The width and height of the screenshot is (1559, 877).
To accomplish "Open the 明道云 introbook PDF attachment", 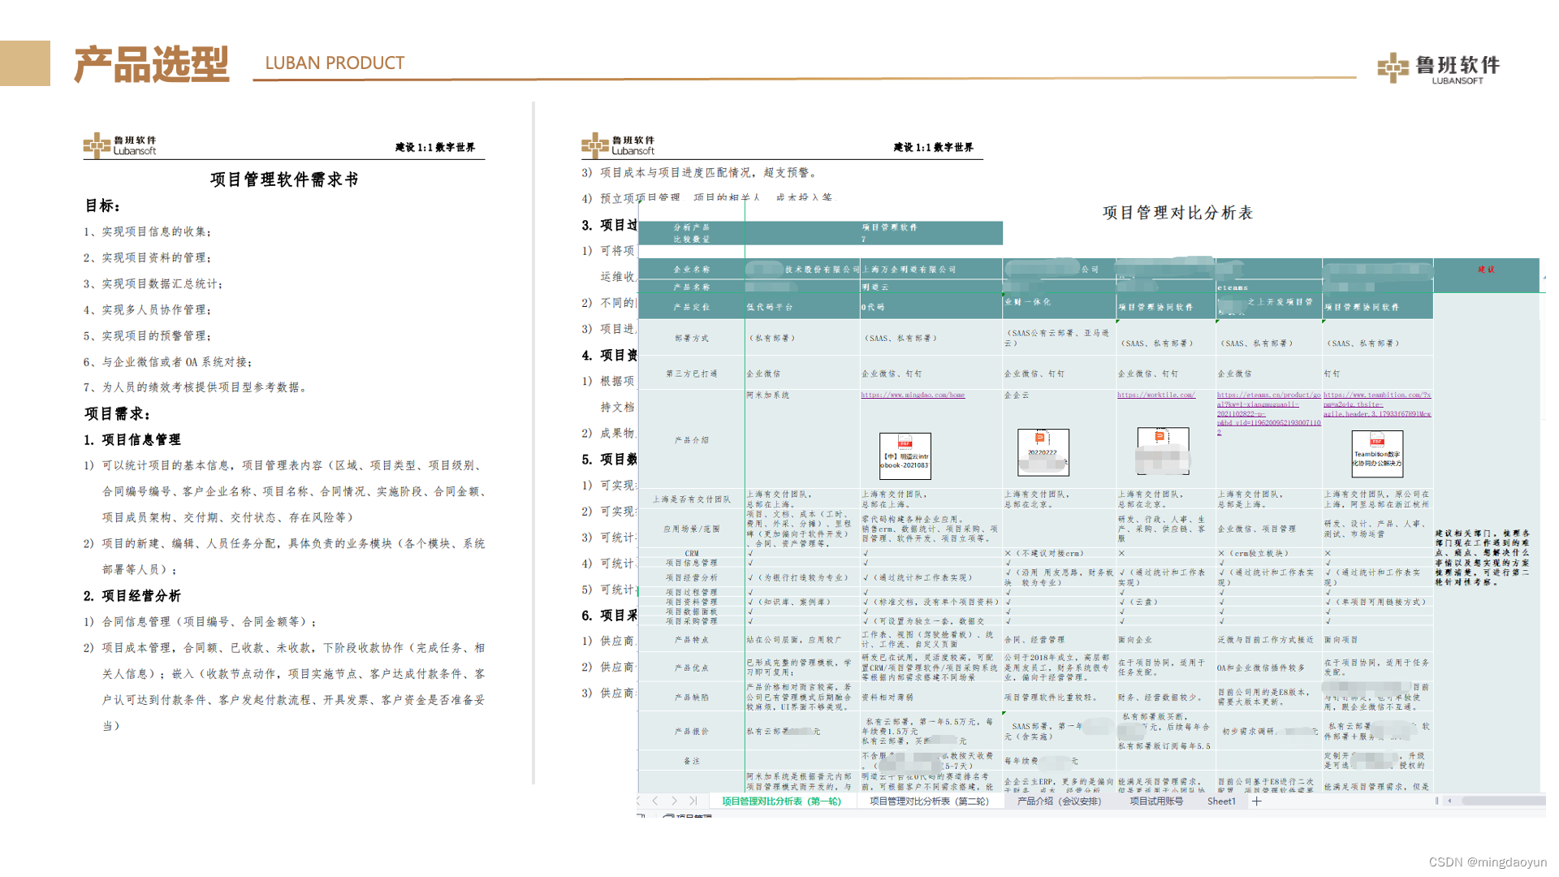I will pyautogui.click(x=905, y=455).
